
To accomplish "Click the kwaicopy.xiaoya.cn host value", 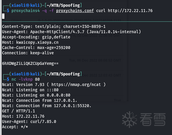I will [x=37, y=42].
